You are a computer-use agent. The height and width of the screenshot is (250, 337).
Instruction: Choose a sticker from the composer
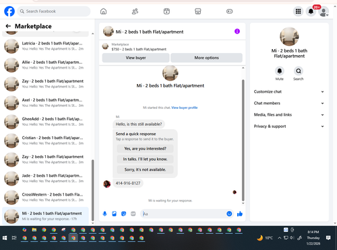click(x=123, y=214)
